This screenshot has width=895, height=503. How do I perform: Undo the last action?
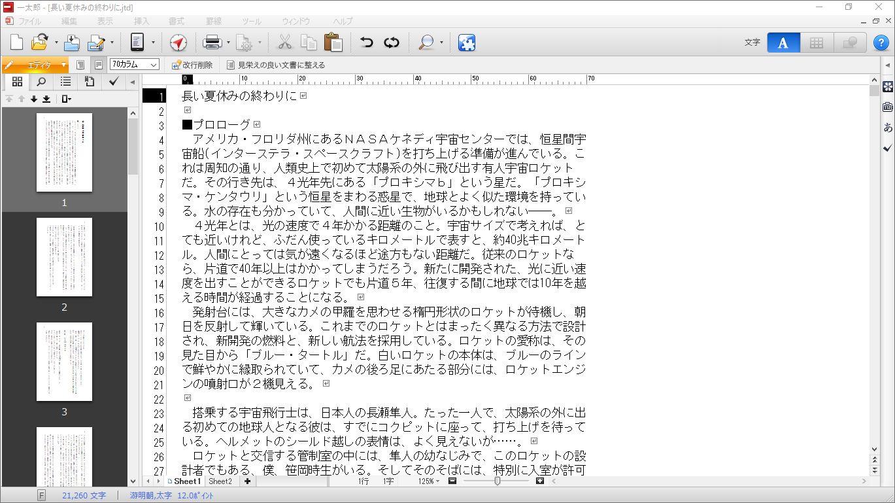367,43
